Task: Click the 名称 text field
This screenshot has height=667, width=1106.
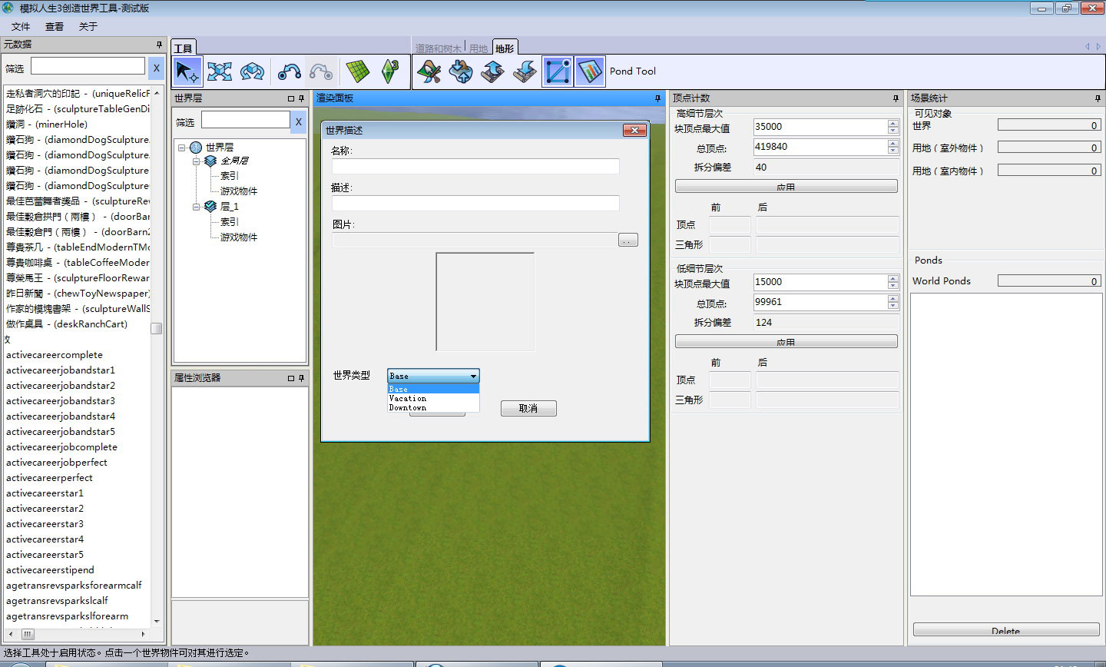Action: coord(475,166)
